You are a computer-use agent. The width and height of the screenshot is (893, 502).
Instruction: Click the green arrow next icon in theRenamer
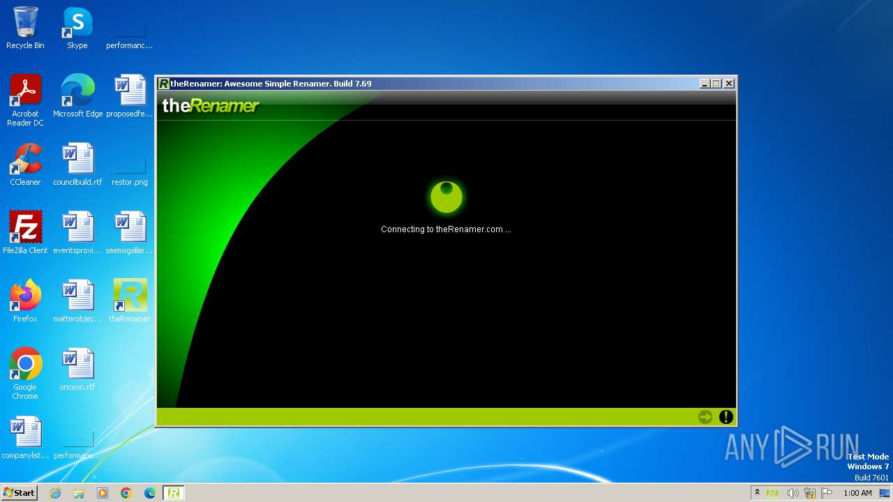[x=705, y=417]
